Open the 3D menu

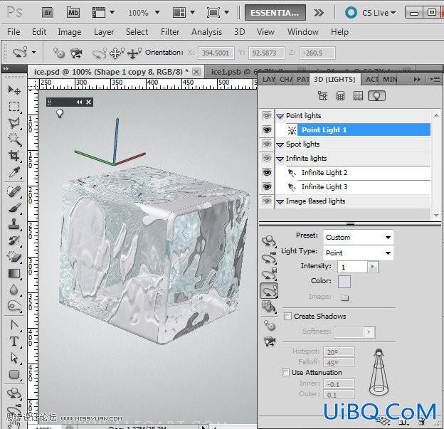pyautogui.click(x=239, y=32)
